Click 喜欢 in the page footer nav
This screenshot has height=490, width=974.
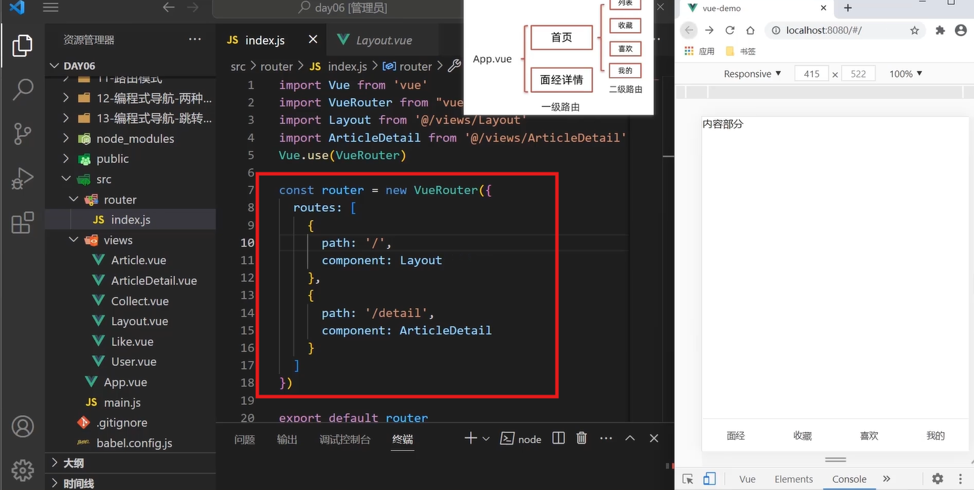[x=869, y=435]
